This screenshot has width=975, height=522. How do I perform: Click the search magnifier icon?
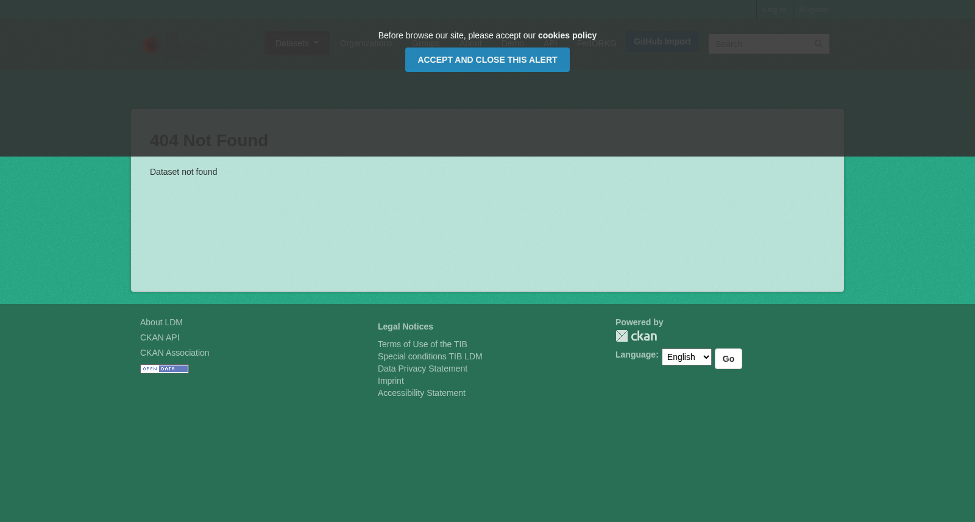[x=818, y=44]
